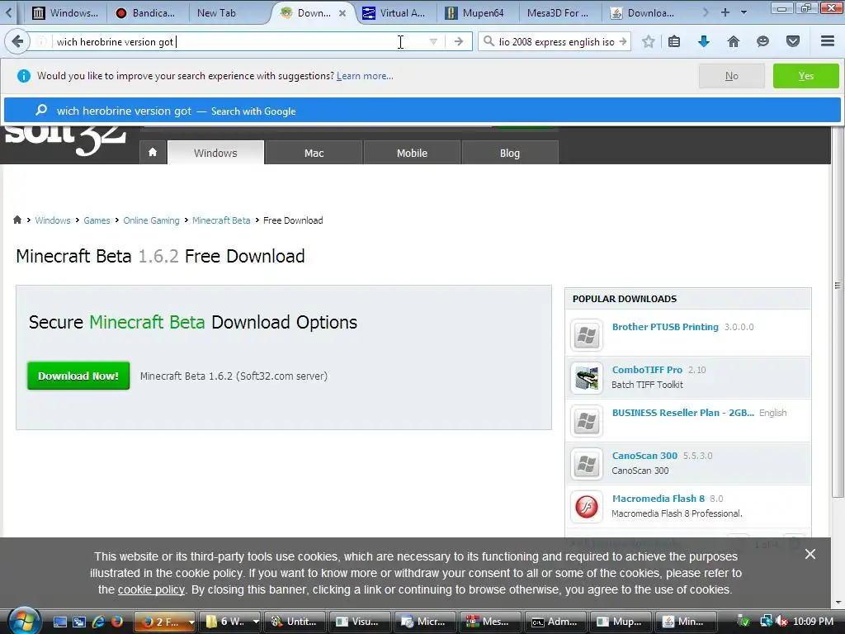Click the Go arrow in the address bar
Screen dimensions: 845x634
click(x=458, y=41)
